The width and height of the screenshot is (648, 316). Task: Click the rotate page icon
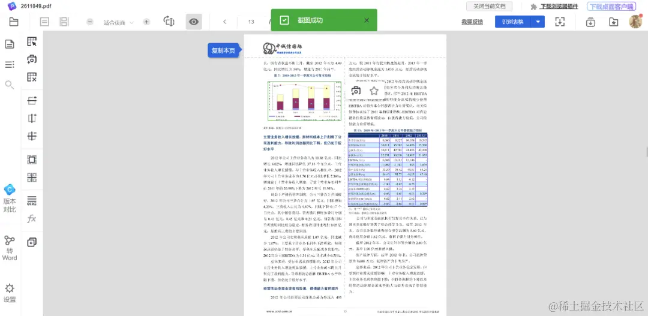(x=169, y=22)
